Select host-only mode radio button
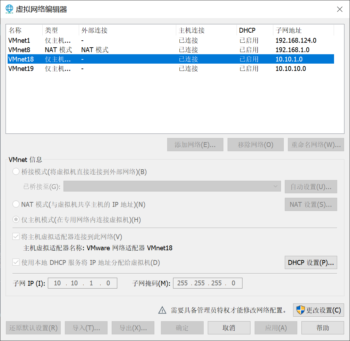This screenshot has height=341, width=350. pyautogui.click(x=16, y=219)
